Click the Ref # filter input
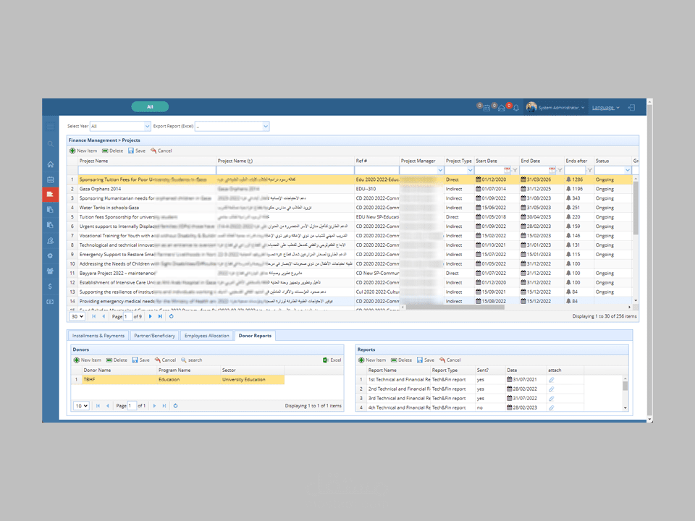This screenshot has height=521, width=695. point(376,170)
